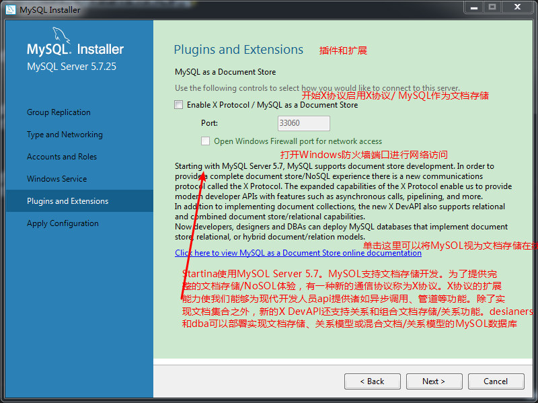Screen dimensions: 538x403
Task: Proceed with the Next button
Action: point(434,381)
